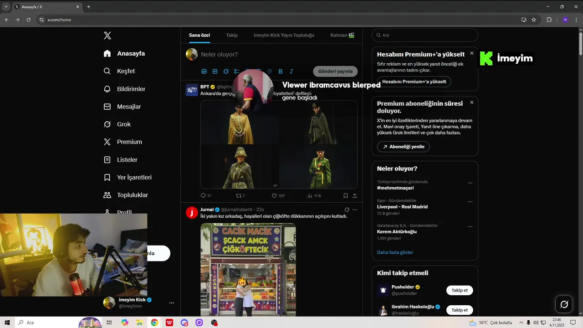This screenshot has width=583, height=328.
Task: Click Gönderi yayınla button
Action: pyautogui.click(x=335, y=72)
